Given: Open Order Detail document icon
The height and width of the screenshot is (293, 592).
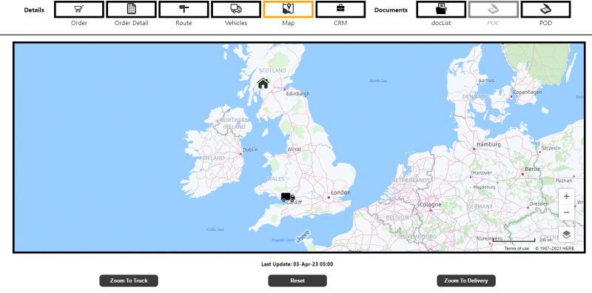Looking at the screenshot, I should click(x=132, y=10).
